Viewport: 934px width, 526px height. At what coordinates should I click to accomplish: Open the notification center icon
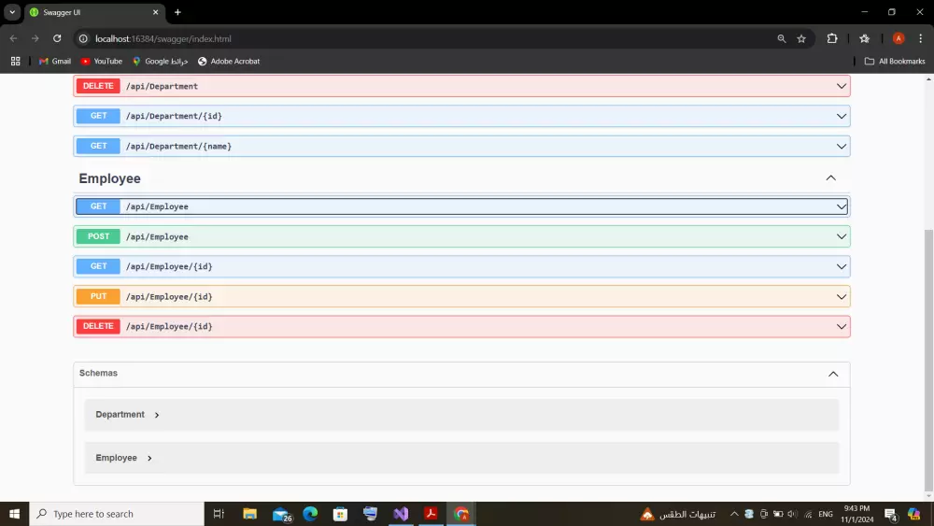(891, 514)
